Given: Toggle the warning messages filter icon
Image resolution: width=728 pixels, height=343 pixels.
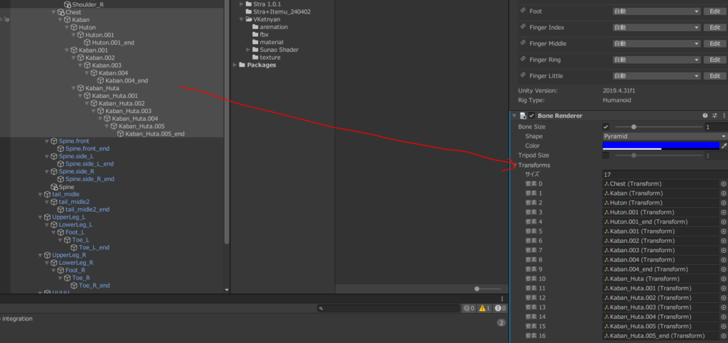Looking at the screenshot, I should pos(485,308).
